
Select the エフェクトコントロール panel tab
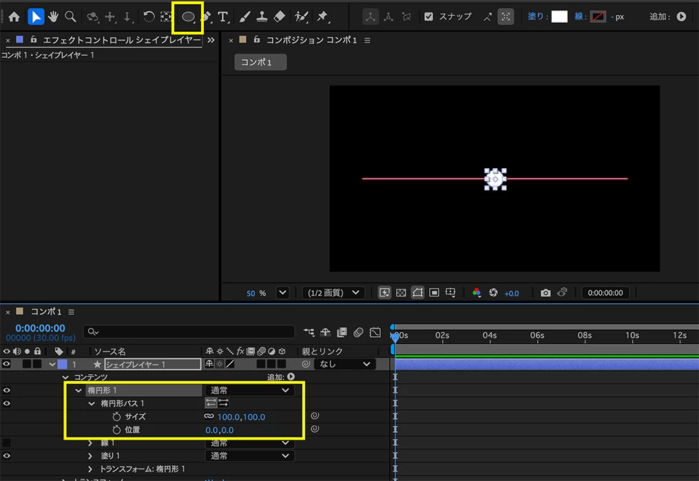[x=122, y=40]
